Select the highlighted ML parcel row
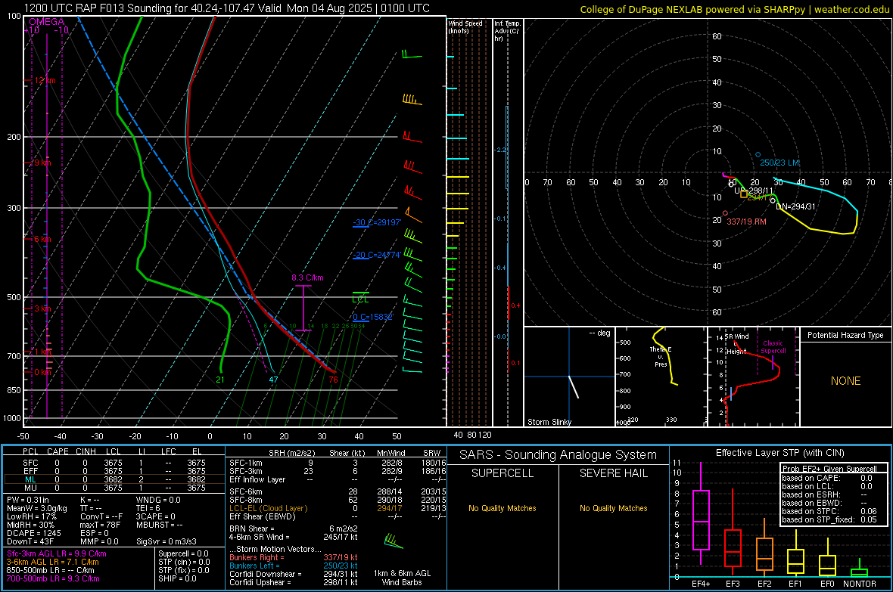This screenshot has width=893, height=592. click(114, 479)
